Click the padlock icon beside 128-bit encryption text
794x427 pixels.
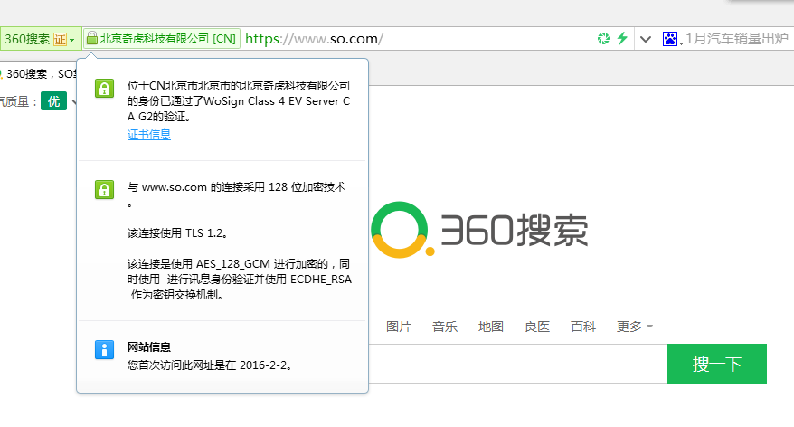(x=105, y=190)
